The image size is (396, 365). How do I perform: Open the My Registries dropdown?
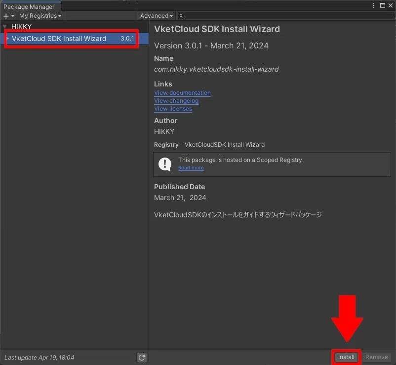coord(40,15)
